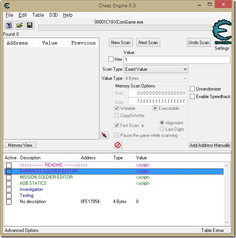Click the 4 Bytes type cell
This screenshot has width=236, height=238.
pyautogui.click(x=120, y=202)
